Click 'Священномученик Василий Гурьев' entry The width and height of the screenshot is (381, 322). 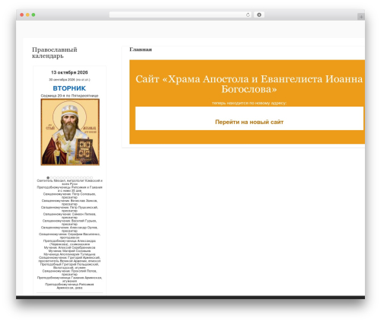(x=69, y=222)
